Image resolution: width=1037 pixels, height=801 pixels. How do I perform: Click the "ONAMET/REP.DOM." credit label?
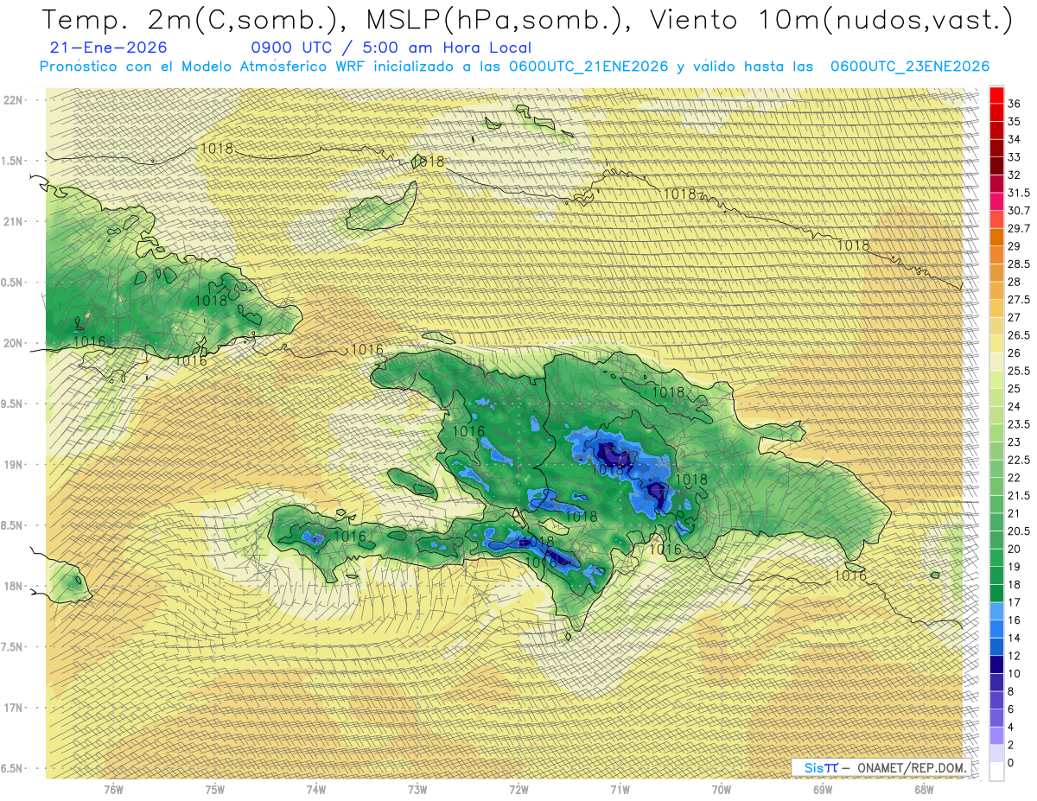click(x=912, y=767)
